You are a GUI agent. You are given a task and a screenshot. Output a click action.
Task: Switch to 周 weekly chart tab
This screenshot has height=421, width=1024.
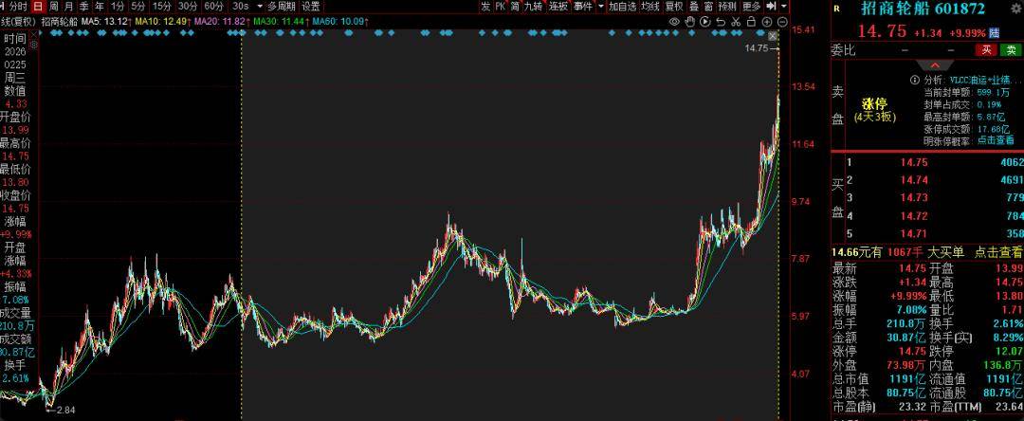pos(54,6)
